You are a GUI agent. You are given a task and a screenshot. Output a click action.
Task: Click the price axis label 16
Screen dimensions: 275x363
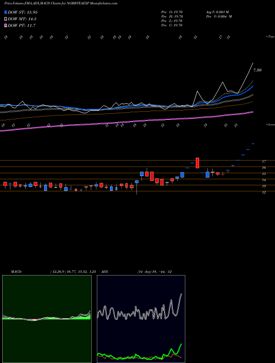coord(264,168)
